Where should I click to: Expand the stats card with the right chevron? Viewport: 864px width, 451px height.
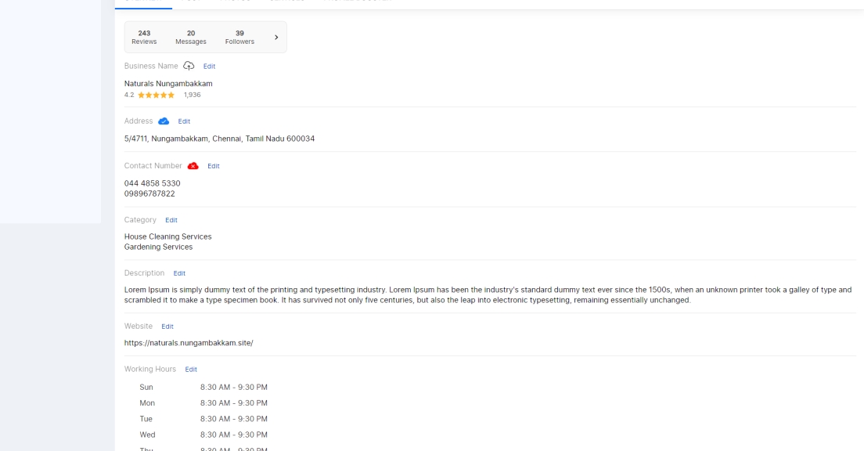click(x=276, y=38)
